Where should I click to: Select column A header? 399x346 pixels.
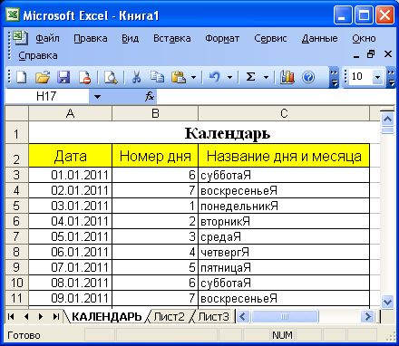click(70, 113)
